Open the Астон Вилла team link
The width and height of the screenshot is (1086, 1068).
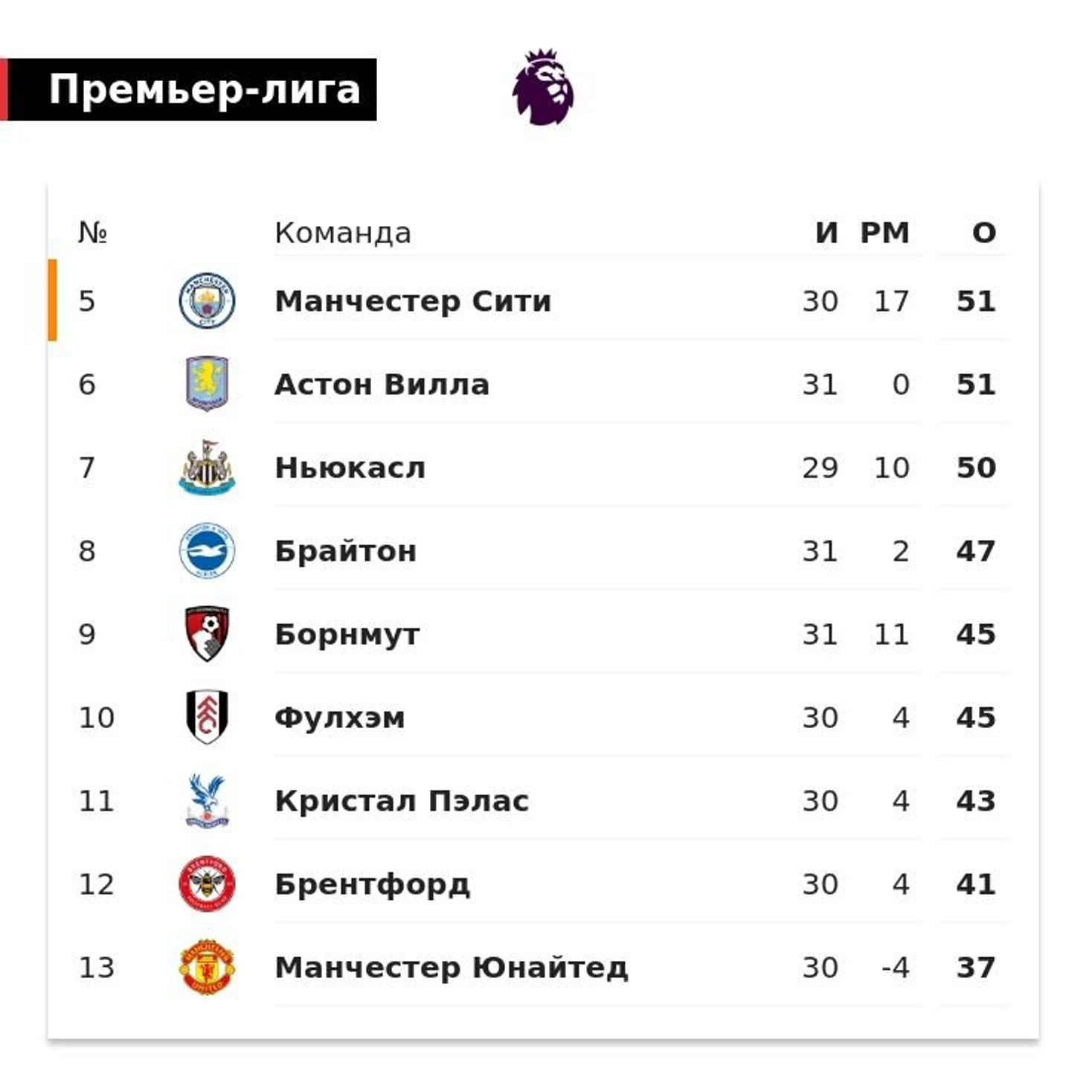[382, 384]
